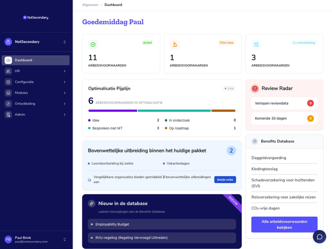Click the paul@notsecondary.com email text
The image size is (332, 249).
click(31, 242)
